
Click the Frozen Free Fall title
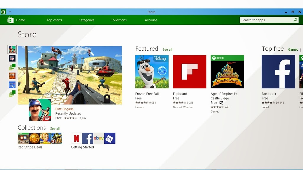tap(147, 94)
